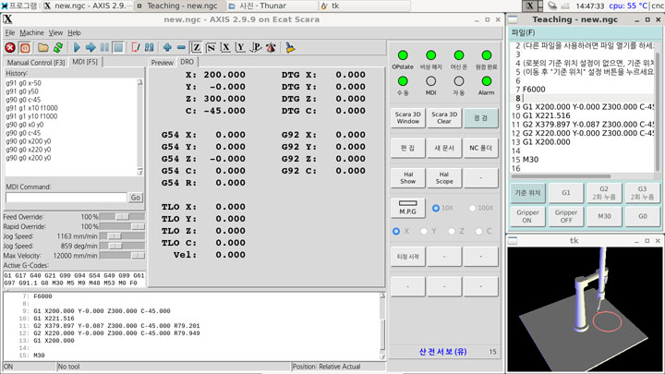Click the Alarm green indicator light
Image resolution: width=665 pixels, height=374 pixels.
tap(487, 81)
